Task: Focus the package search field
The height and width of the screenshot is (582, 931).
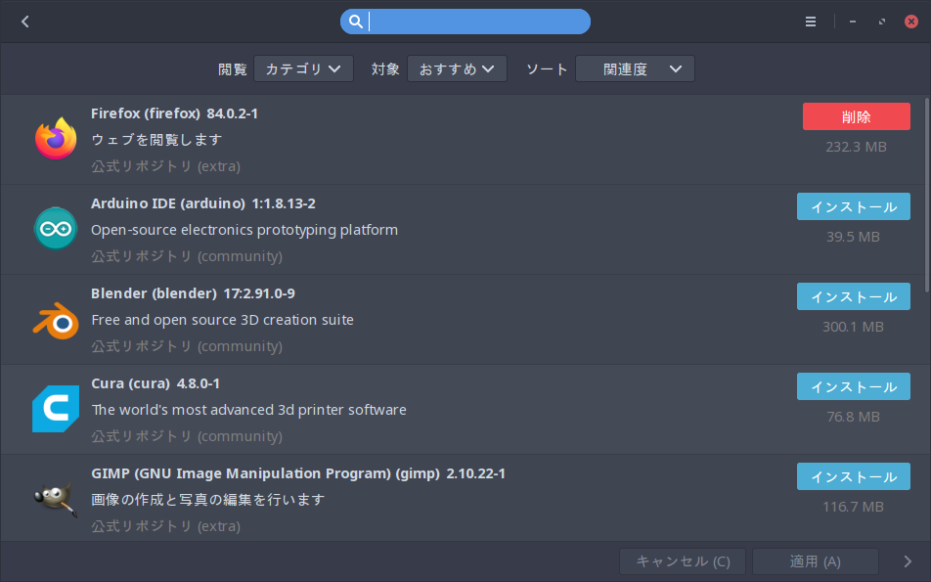Action: (x=465, y=22)
